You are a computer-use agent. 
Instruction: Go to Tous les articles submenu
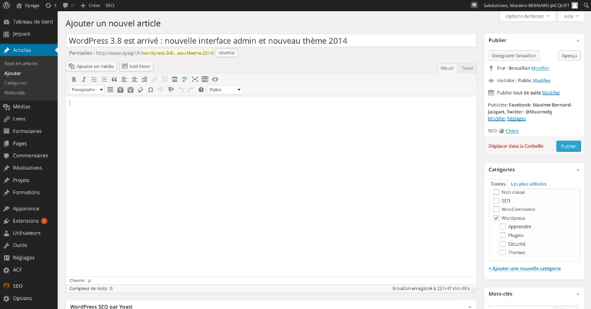[x=21, y=64]
